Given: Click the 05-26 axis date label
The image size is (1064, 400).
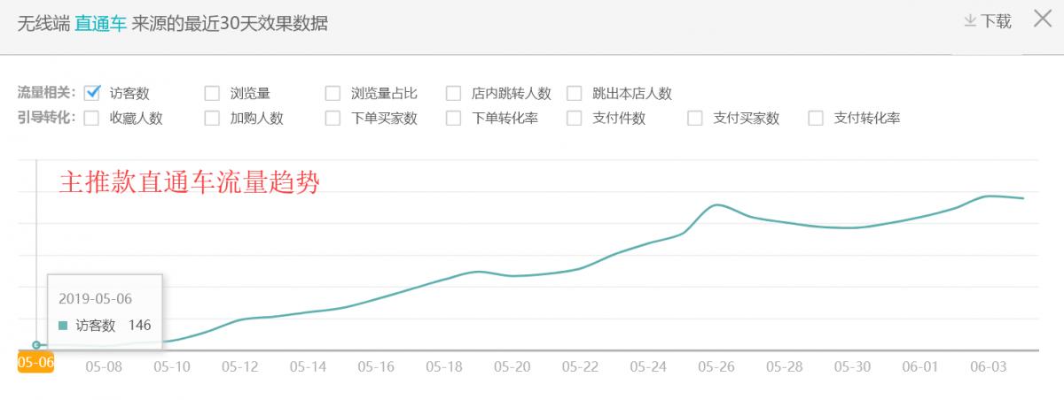Looking at the screenshot, I should point(716,365).
